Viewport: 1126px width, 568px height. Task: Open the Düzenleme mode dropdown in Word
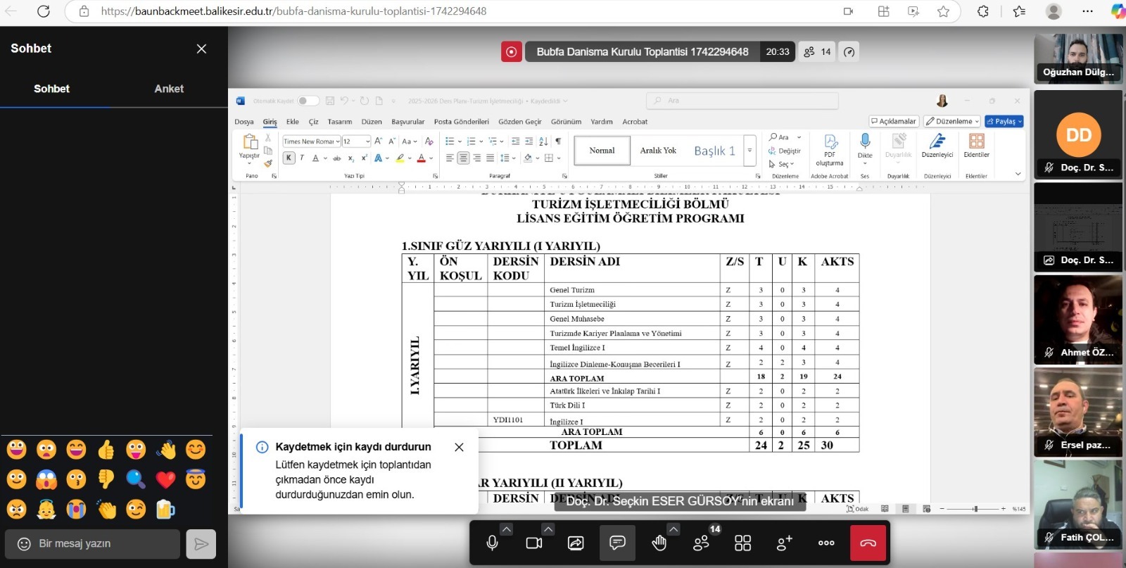952,121
